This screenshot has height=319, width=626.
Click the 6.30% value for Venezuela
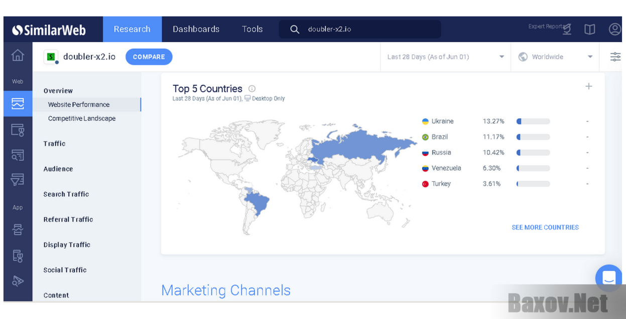pos(492,168)
